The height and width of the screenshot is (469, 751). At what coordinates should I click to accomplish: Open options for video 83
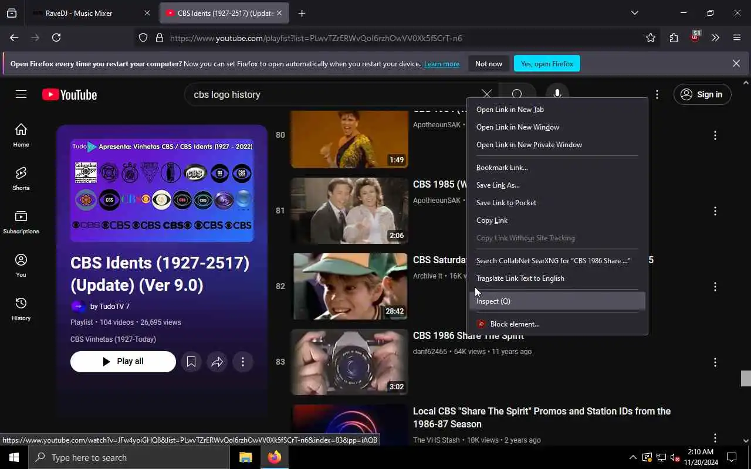click(x=715, y=362)
